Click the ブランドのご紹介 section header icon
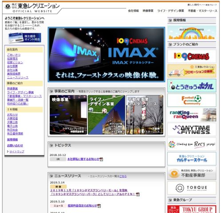Viewport: 222px width, 213px height. click(x=170, y=44)
